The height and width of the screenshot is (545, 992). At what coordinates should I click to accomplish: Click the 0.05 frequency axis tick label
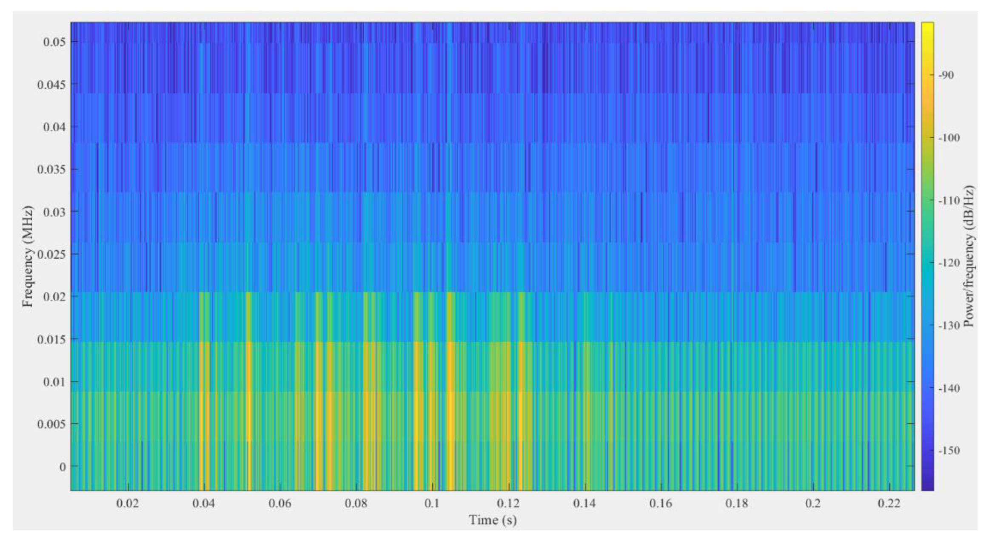[54, 42]
